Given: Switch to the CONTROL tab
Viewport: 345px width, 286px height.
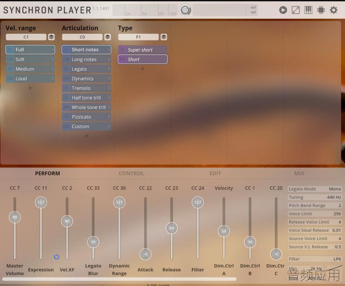Looking at the screenshot, I should (131, 173).
